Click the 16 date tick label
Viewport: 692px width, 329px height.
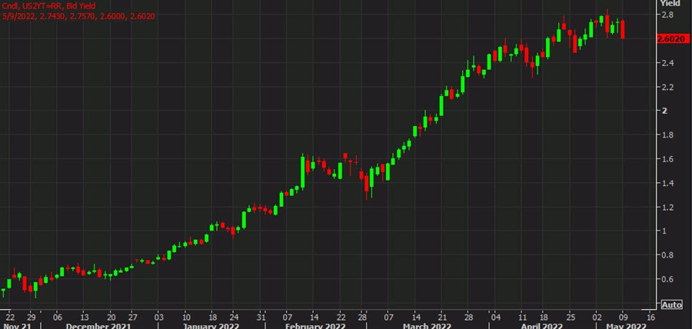[x=651, y=317]
